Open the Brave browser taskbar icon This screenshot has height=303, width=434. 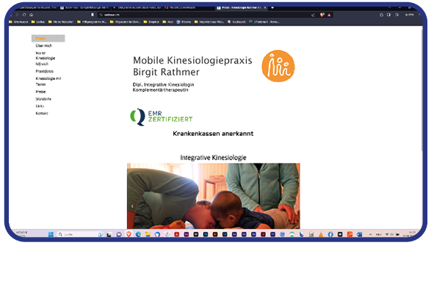pos(129,235)
